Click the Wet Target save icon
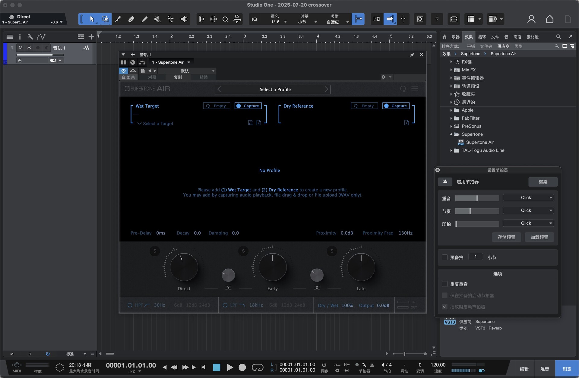Screen dimensions: 579x378 click(x=250, y=122)
